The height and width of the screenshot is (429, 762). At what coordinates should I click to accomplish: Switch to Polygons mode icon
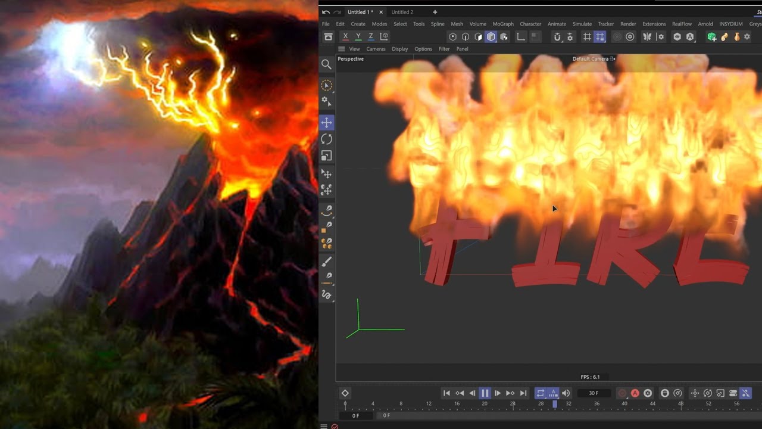pyautogui.click(x=478, y=37)
